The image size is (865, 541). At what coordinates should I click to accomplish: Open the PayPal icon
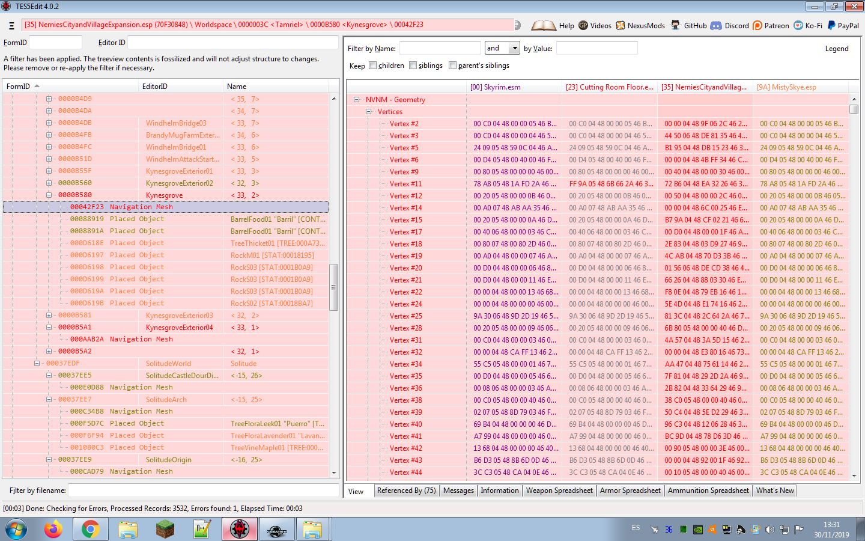click(831, 25)
